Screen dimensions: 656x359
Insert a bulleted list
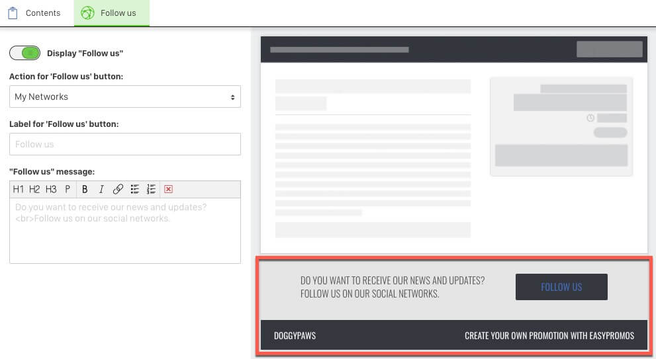point(135,189)
